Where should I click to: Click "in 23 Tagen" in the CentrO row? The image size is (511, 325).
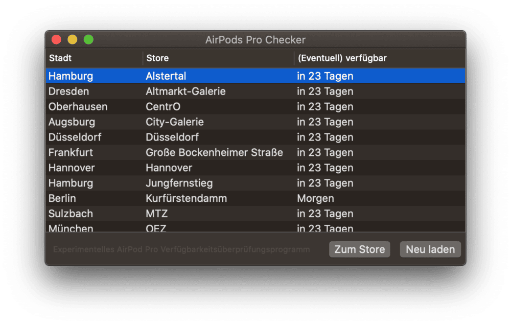pos(325,107)
